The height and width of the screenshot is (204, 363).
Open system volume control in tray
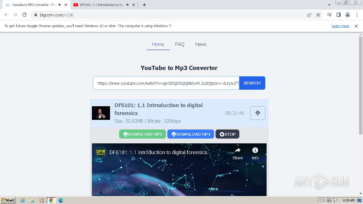(x=322, y=200)
